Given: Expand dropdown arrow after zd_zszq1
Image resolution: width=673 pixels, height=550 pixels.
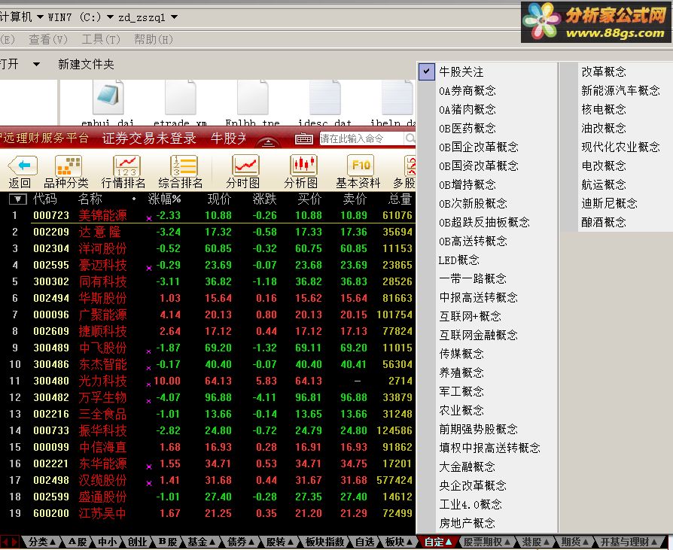Looking at the screenshot, I should [174, 17].
